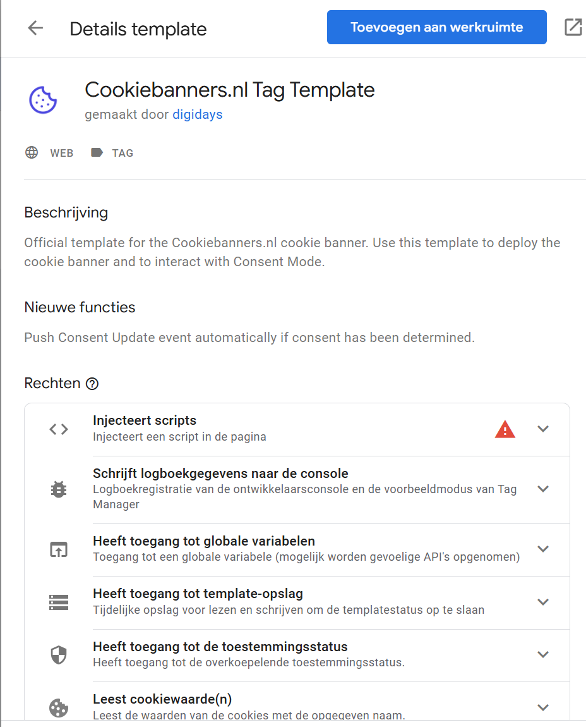Viewport: 586px width, 727px height.
Task: Expand Leest cookiewaarde(n) permission chevron
Action: tap(543, 707)
